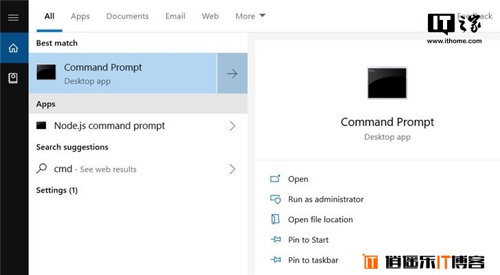Click the Run as administrator shield icon

275,200
